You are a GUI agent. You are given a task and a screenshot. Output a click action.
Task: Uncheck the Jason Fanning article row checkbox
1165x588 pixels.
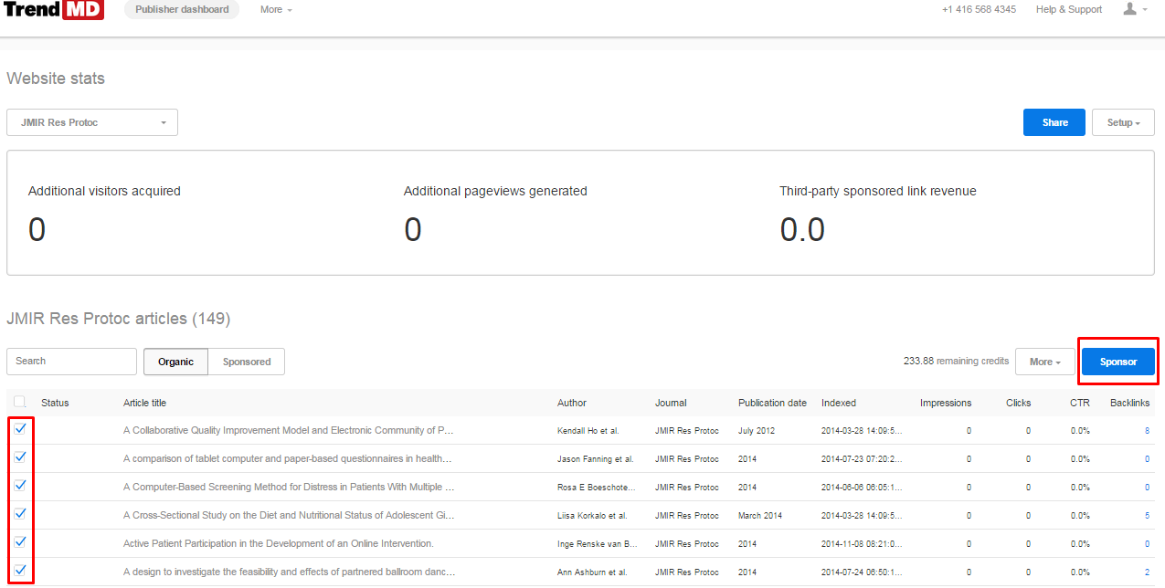pos(20,457)
